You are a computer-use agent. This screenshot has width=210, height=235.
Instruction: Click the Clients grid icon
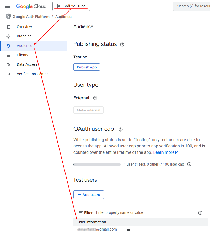8,55
